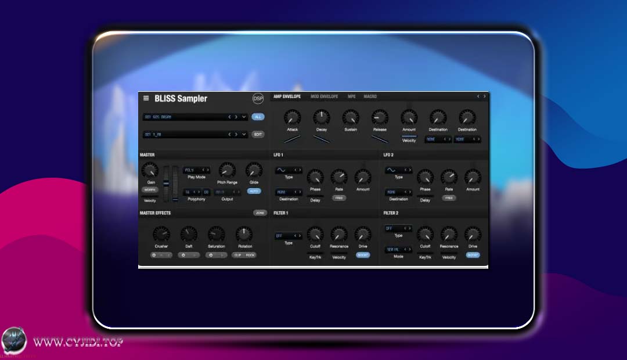Switch to the MPE tab
This screenshot has width=627, height=360.
351,96
